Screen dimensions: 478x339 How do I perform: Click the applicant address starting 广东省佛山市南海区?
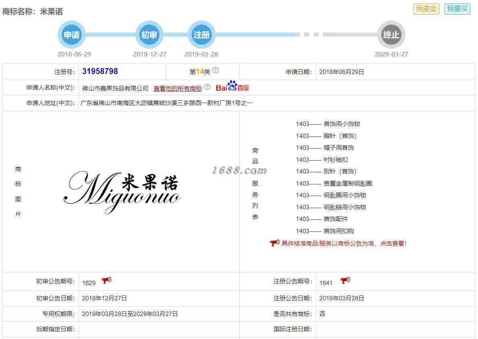pos(166,103)
